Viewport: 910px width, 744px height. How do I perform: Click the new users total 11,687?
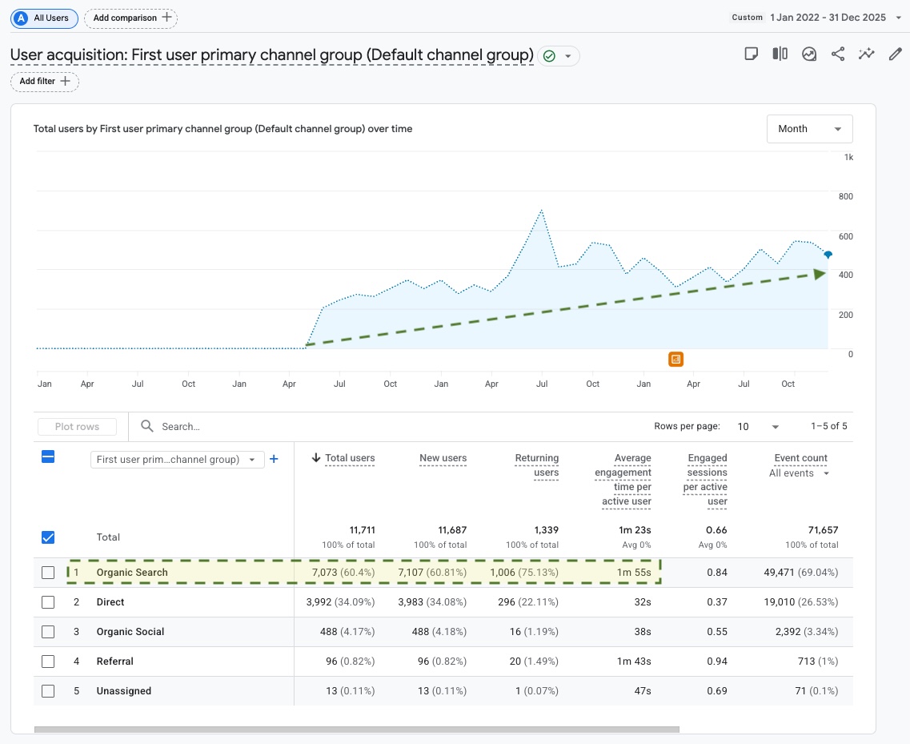[x=452, y=530]
